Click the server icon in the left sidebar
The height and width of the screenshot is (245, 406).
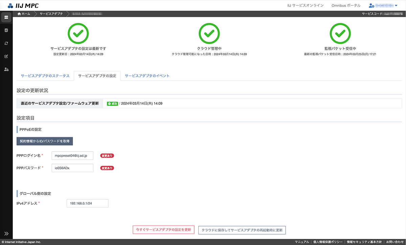(6, 17)
